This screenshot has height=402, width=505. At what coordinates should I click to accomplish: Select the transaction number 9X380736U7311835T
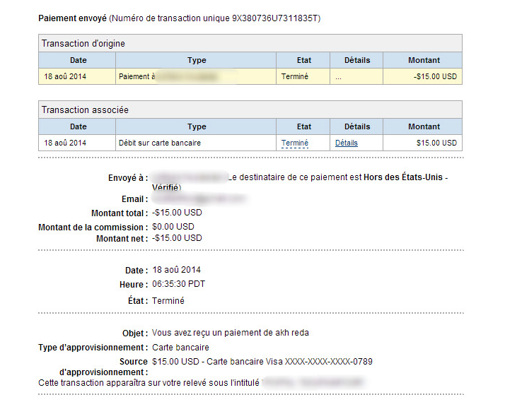(274, 18)
